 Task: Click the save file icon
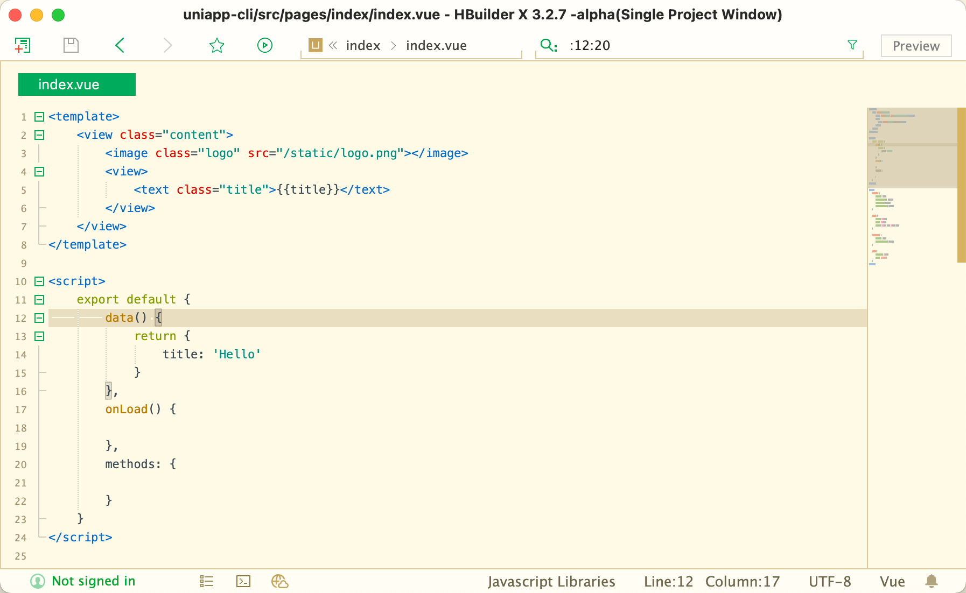(x=71, y=45)
